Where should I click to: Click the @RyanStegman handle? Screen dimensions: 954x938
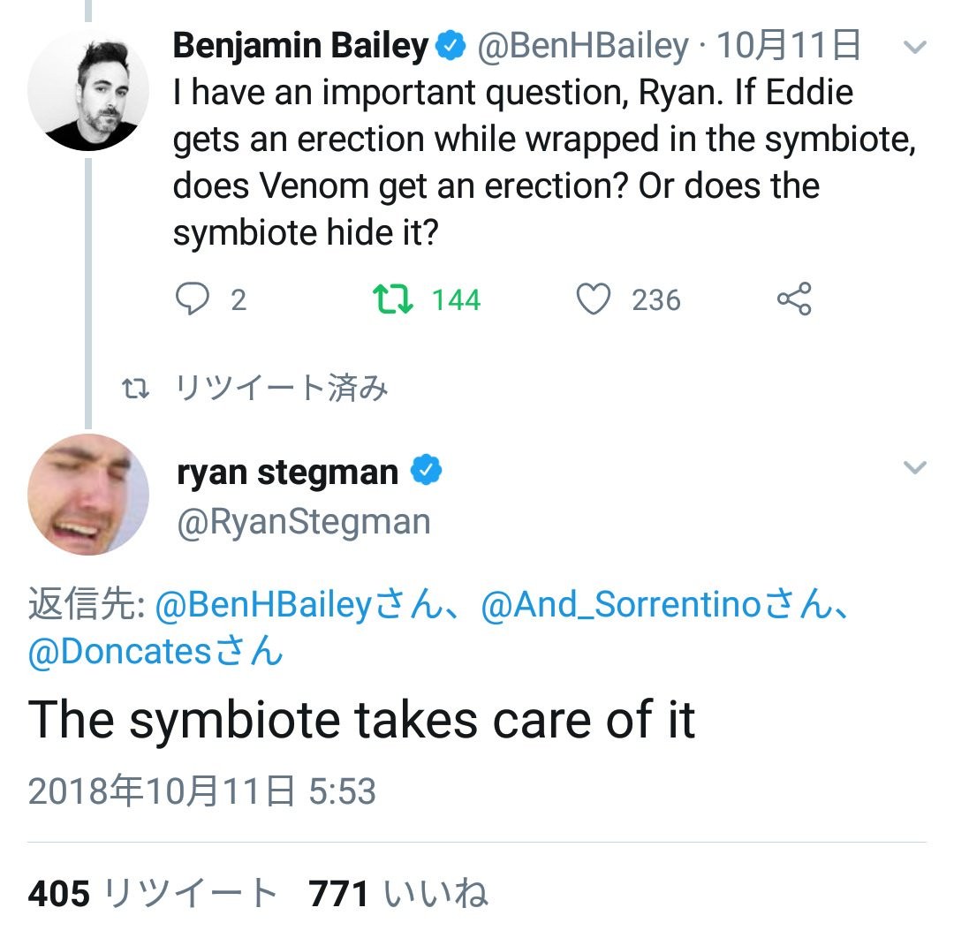(303, 522)
